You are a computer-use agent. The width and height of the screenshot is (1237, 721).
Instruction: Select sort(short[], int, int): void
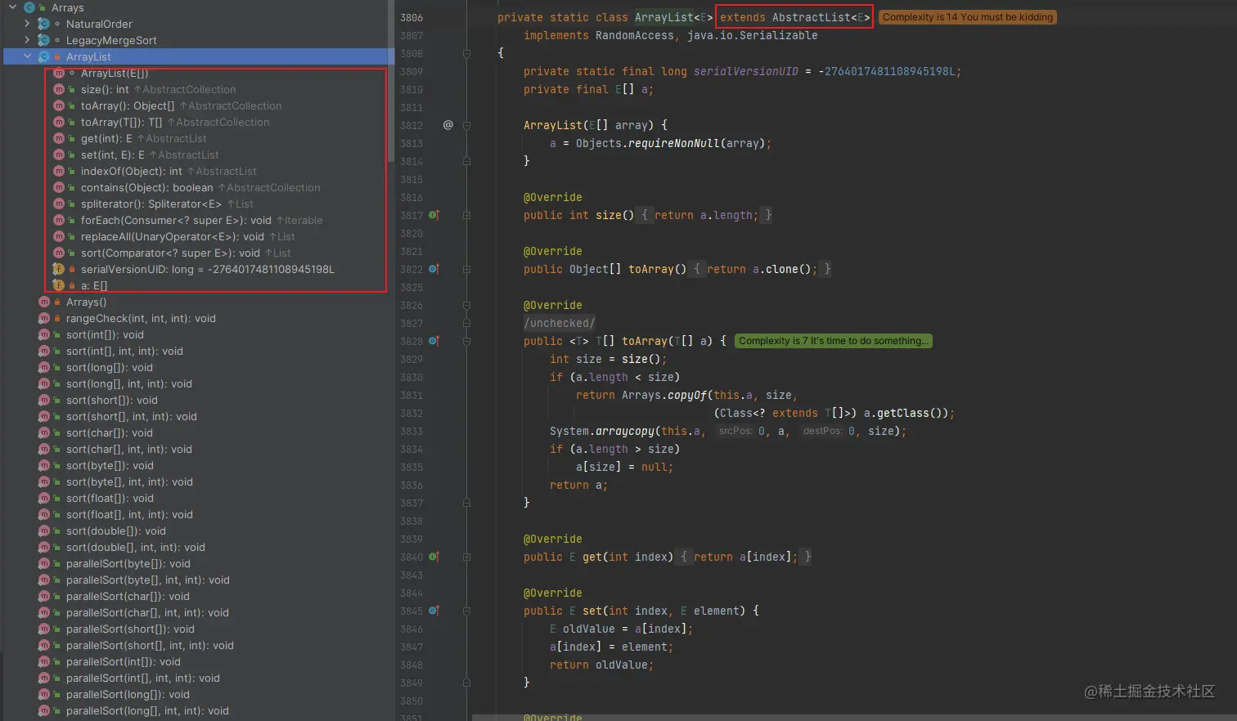(x=132, y=416)
